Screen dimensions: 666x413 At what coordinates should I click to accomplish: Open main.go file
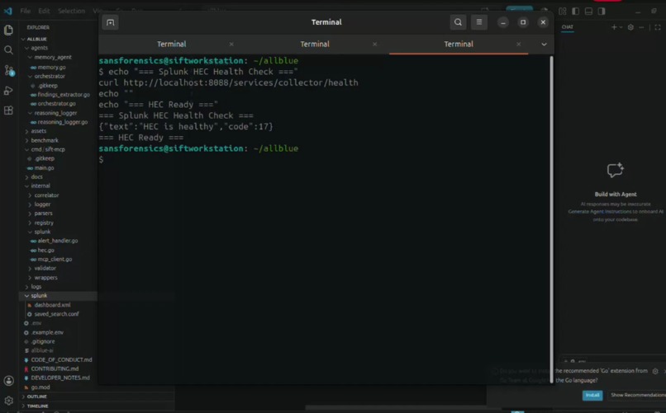[44, 168]
